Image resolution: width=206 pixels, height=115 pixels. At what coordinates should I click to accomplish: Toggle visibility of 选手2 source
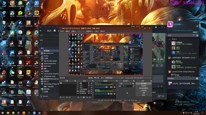89,87
